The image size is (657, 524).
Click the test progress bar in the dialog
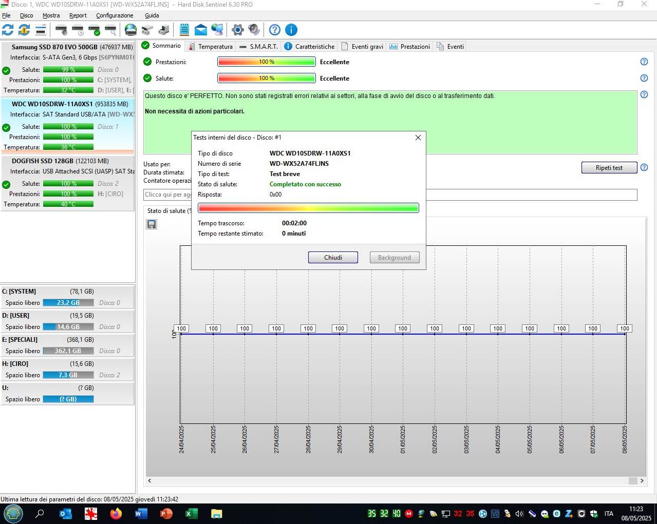click(308, 208)
